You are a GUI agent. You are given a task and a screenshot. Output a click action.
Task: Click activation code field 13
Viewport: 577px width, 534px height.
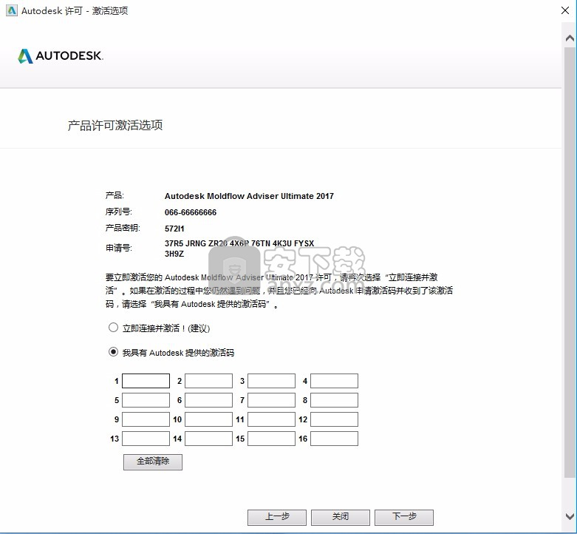[x=146, y=439]
